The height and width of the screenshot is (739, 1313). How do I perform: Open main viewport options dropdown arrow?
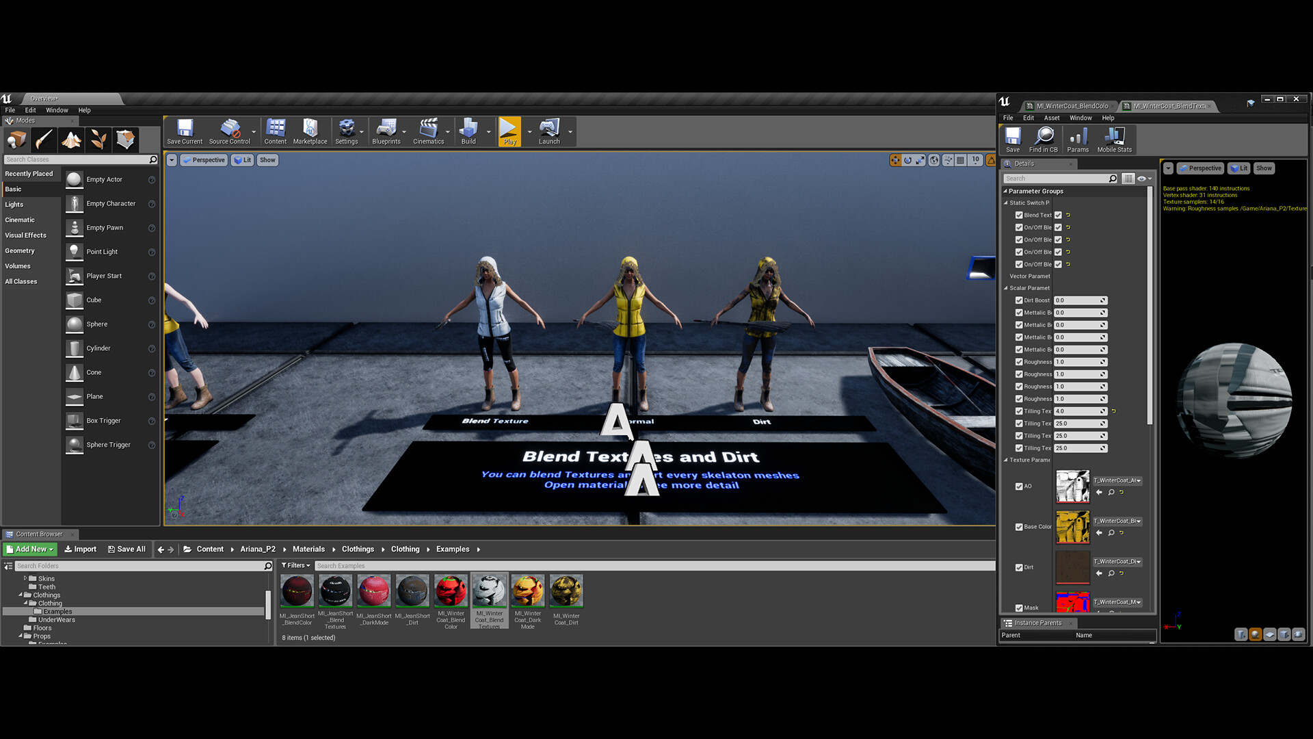(172, 160)
